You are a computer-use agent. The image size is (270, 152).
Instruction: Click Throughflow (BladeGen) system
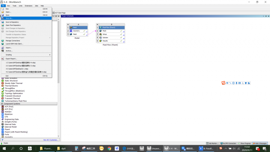tap(15, 91)
